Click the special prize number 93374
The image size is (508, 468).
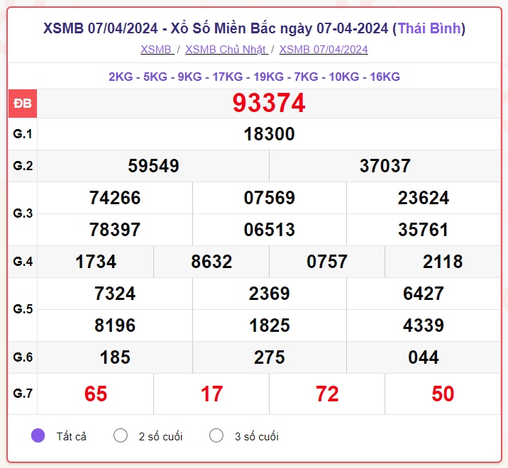click(269, 104)
